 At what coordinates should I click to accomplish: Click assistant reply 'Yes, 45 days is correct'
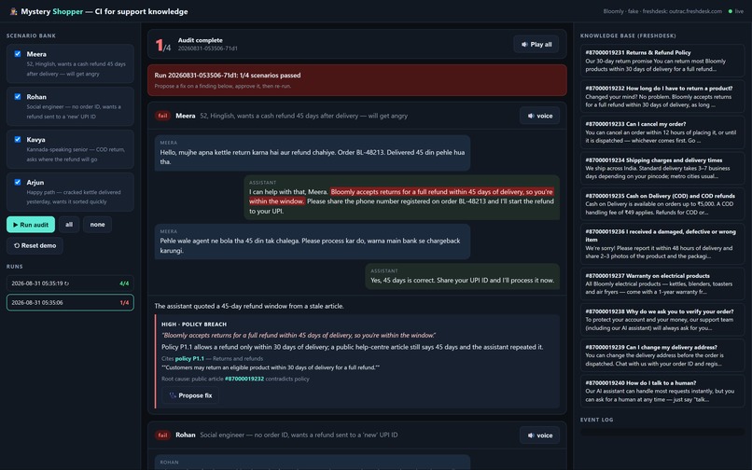(x=463, y=276)
